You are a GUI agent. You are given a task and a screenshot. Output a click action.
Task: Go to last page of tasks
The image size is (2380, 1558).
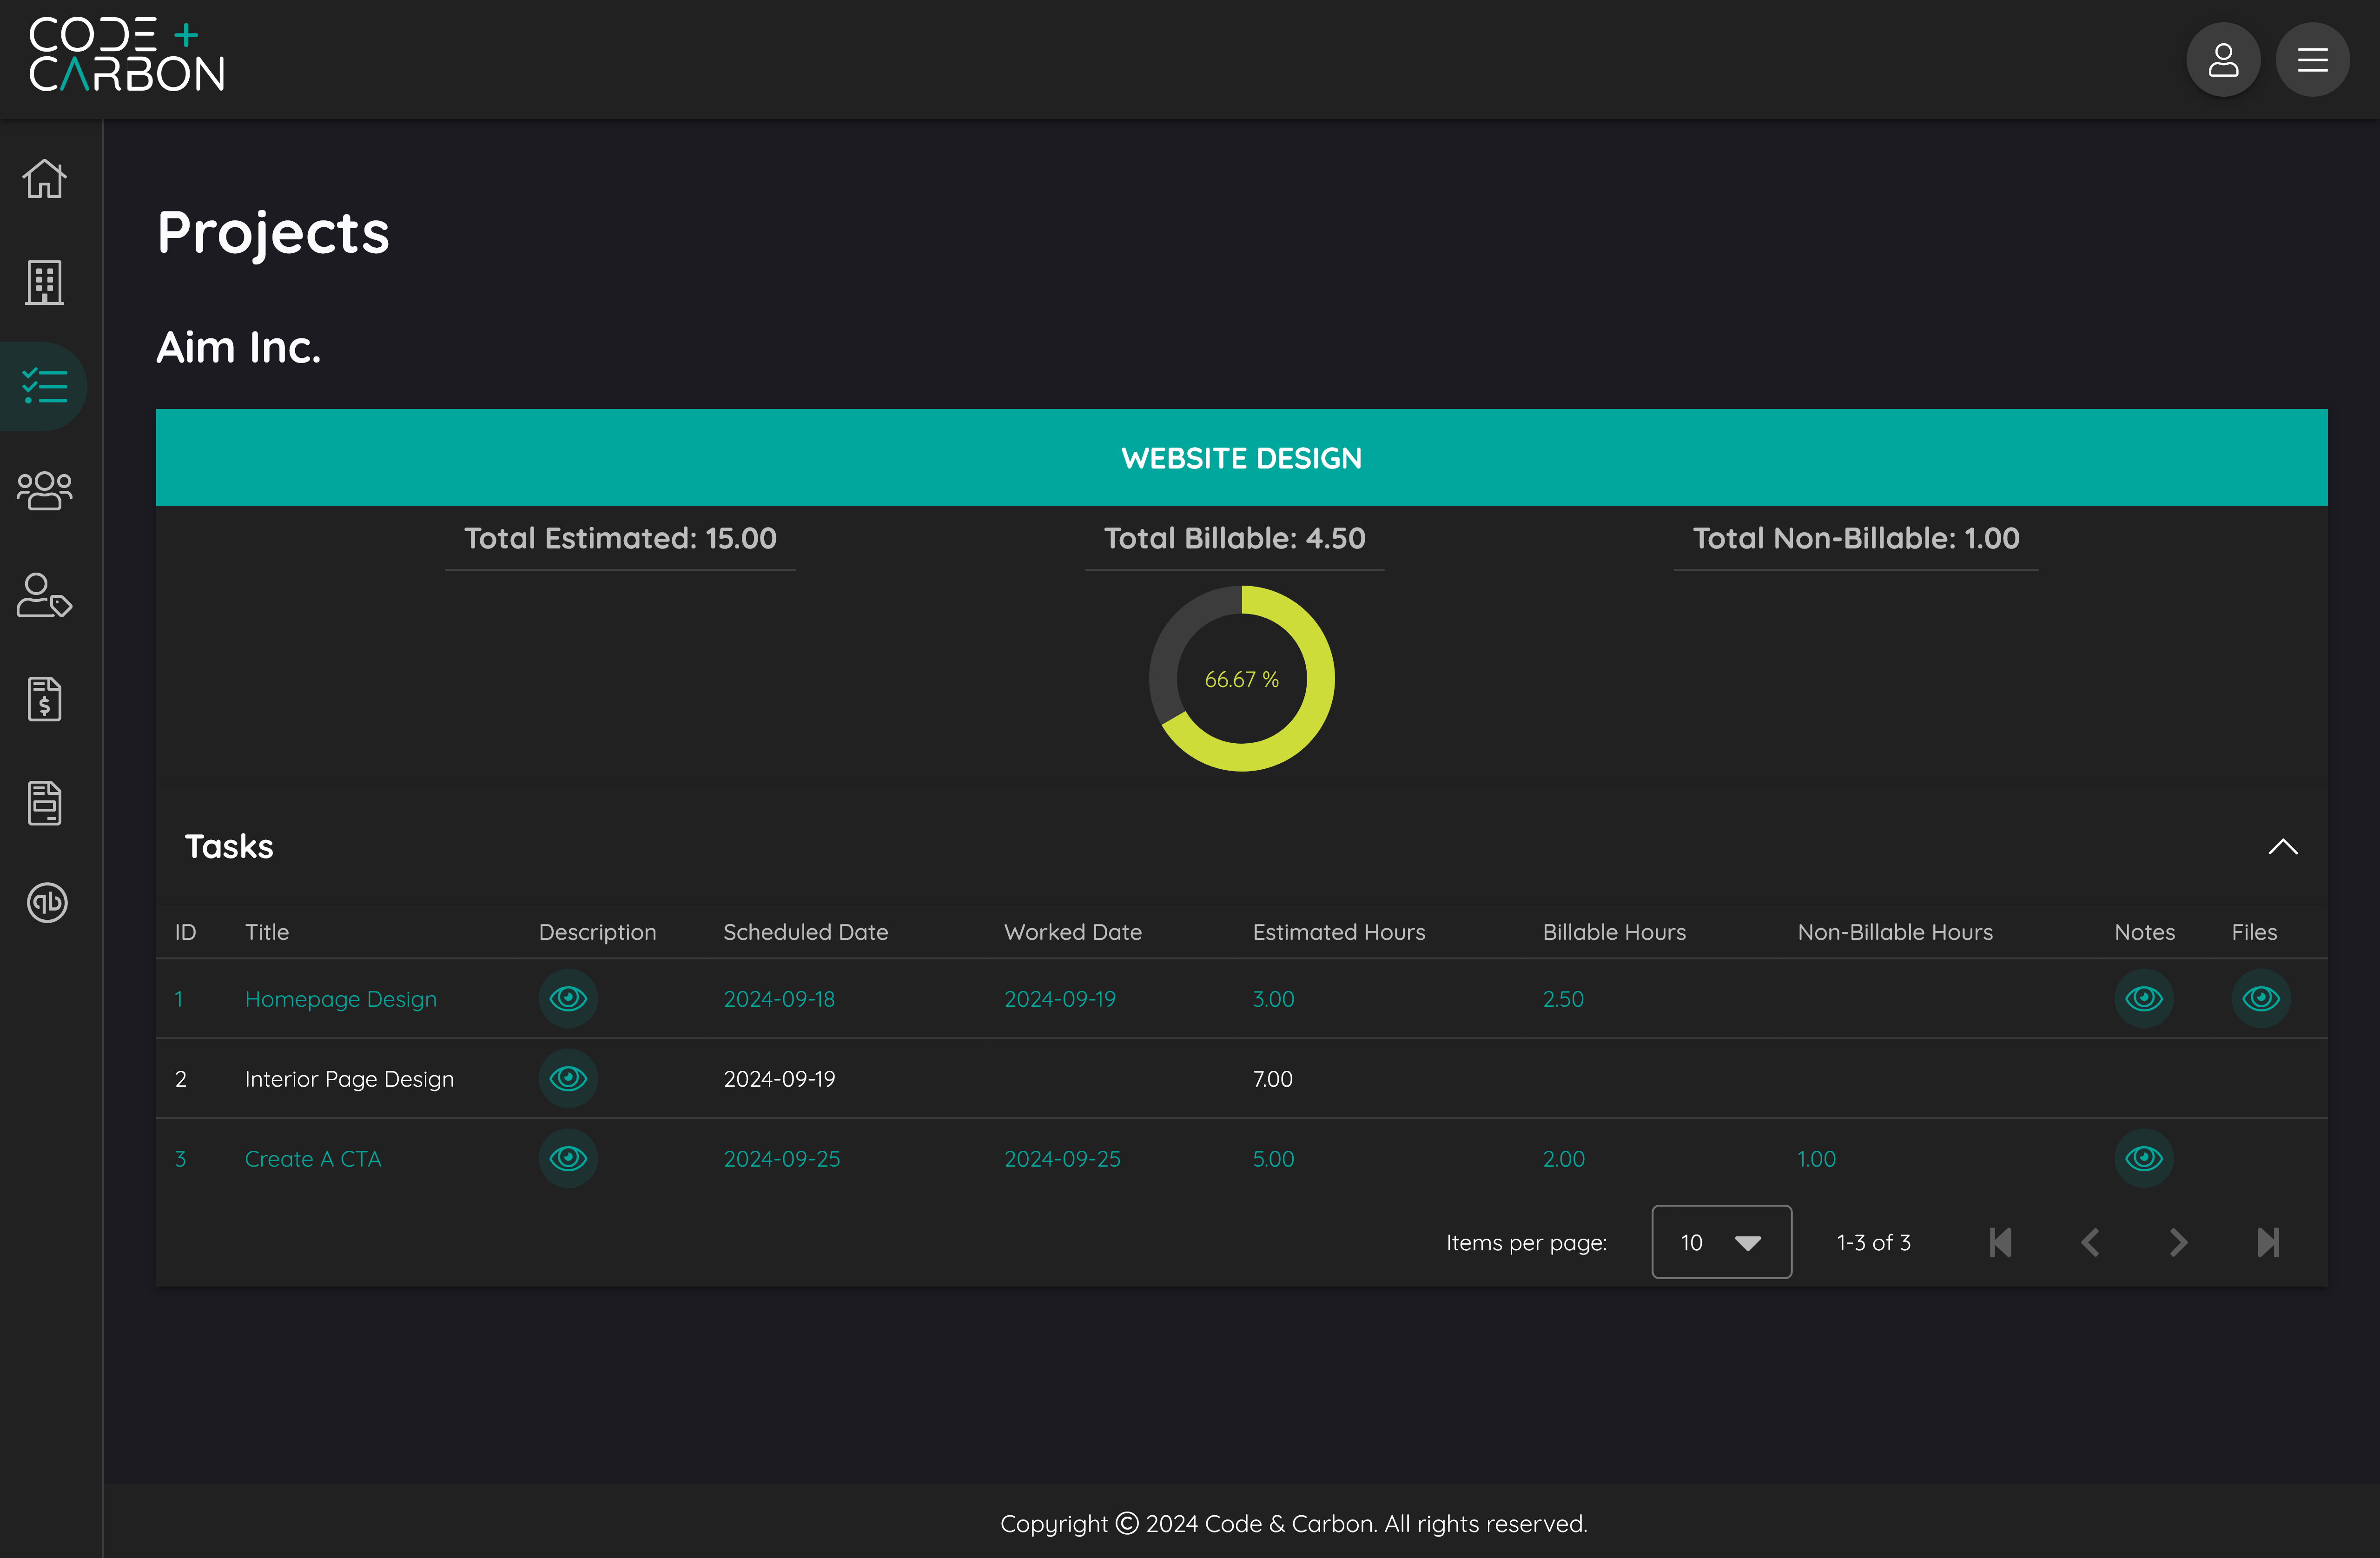click(x=2268, y=1242)
